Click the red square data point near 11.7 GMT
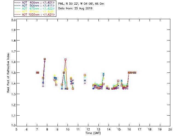175x140 pixels. coord(85,75)
